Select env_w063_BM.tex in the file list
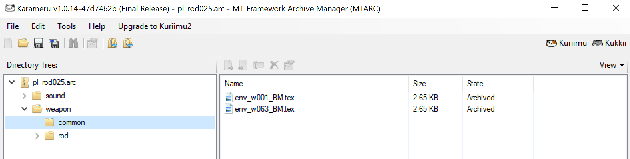Viewport: 630px width, 159px height. point(265,109)
